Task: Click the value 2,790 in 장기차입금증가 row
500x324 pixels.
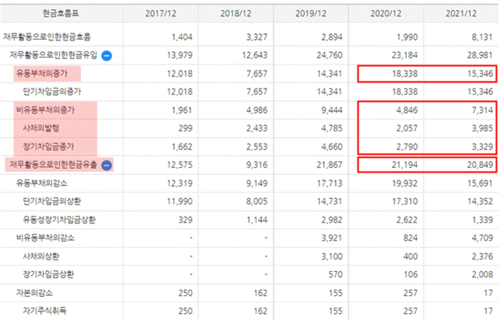Action: 407,147
